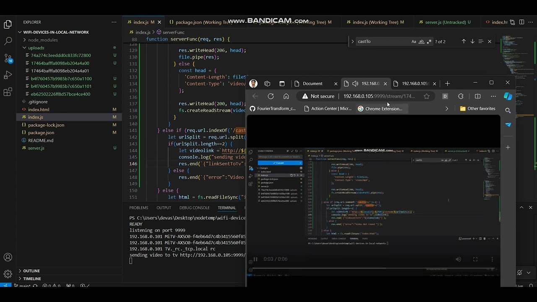The image size is (537, 302).
Task: Open Other favorites folder
Action: tap(477, 109)
